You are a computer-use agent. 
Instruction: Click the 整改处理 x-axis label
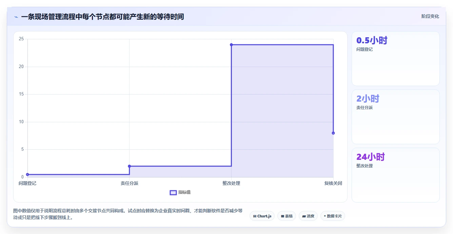pos(231,183)
